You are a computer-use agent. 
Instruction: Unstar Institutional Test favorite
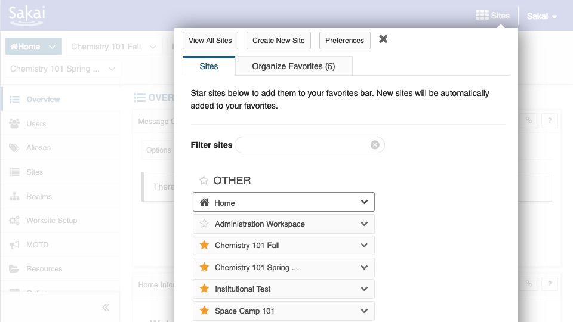pyautogui.click(x=204, y=289)
